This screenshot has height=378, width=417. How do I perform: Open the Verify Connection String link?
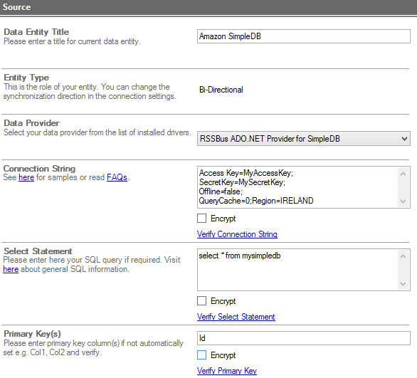[x=237, y=234]
